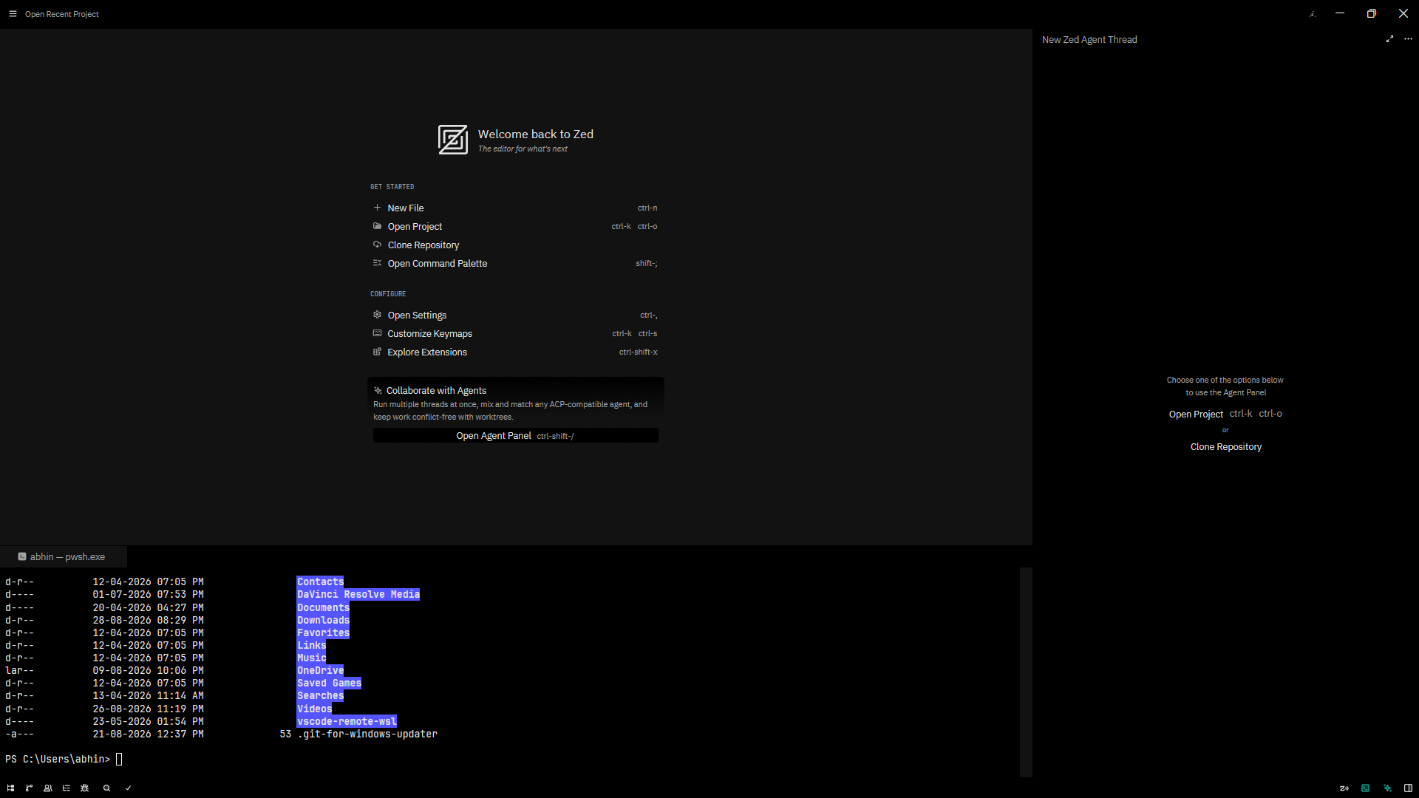This screenshot has width=1419, height=798.
Task: Click the terminal vertical scrollbar
Action: tap(1026, 672)
